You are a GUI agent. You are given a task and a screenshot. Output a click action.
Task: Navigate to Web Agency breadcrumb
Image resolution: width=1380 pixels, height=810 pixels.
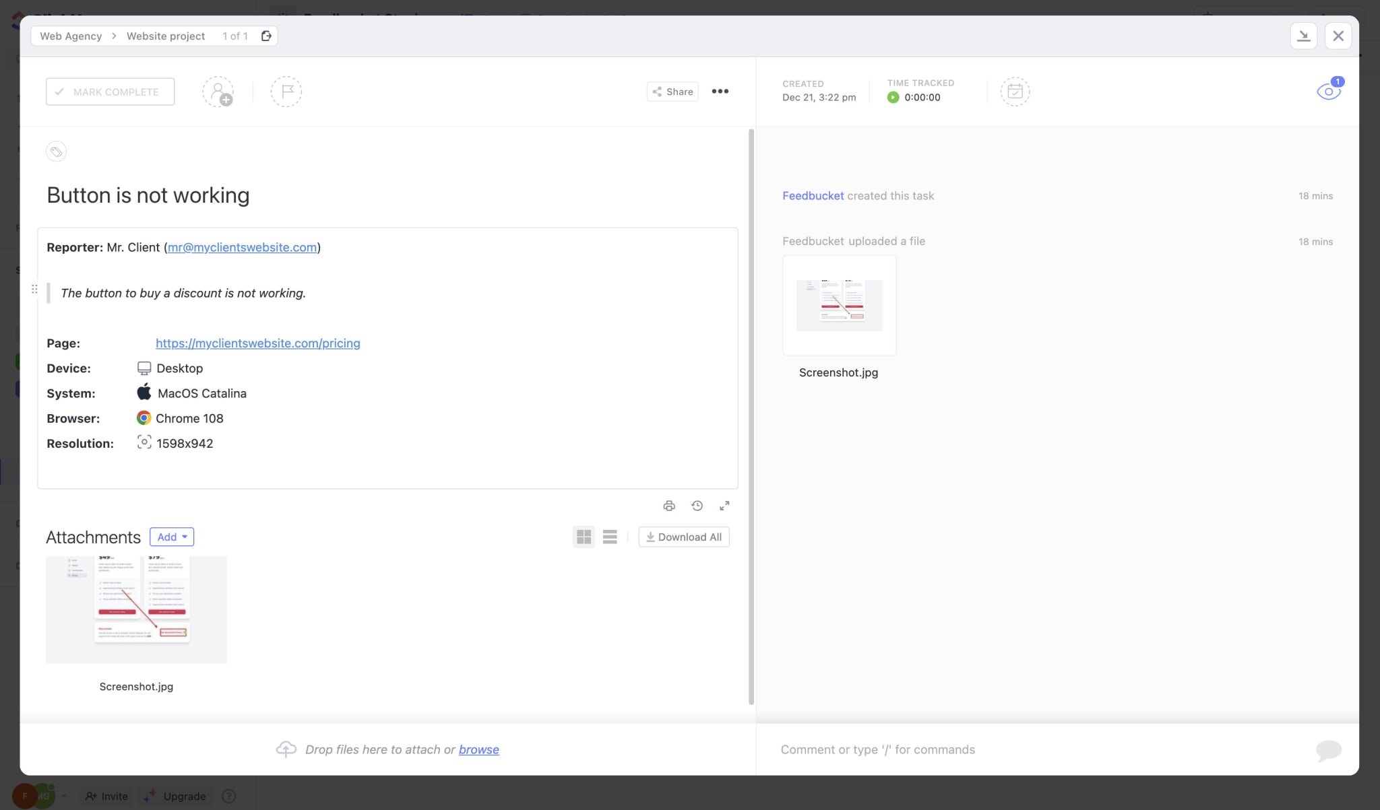pos(70,36)
